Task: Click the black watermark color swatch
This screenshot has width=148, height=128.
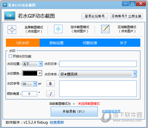Action: coord(30,73)
